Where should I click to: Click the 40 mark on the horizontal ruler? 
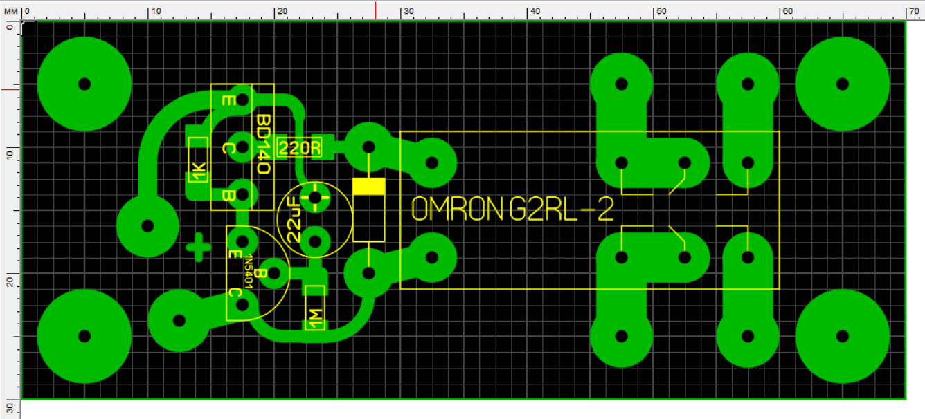[x=537, y=12]
